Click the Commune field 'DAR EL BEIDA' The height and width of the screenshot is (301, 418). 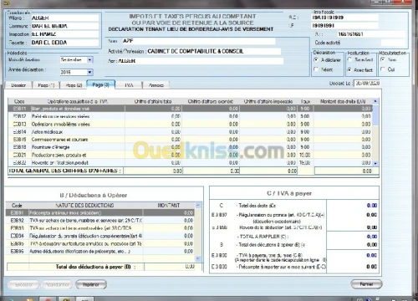coord(64,26)
